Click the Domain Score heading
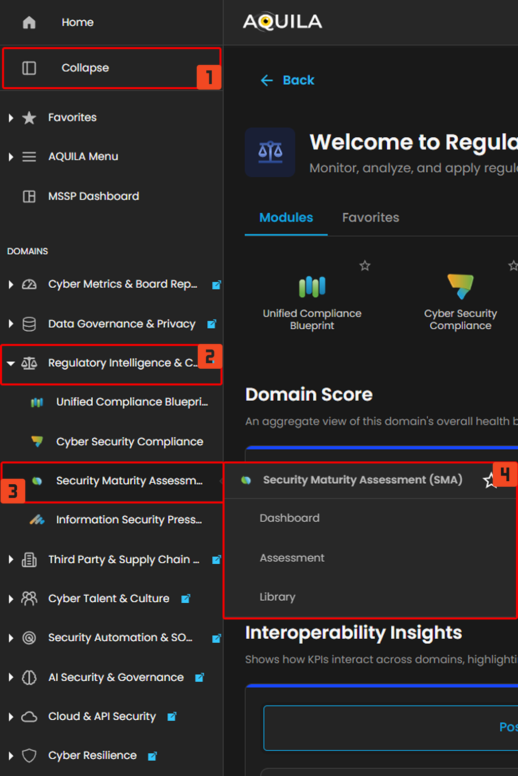Image resolution: width=518 pixels, height=776 pixels. click(309, 395)
